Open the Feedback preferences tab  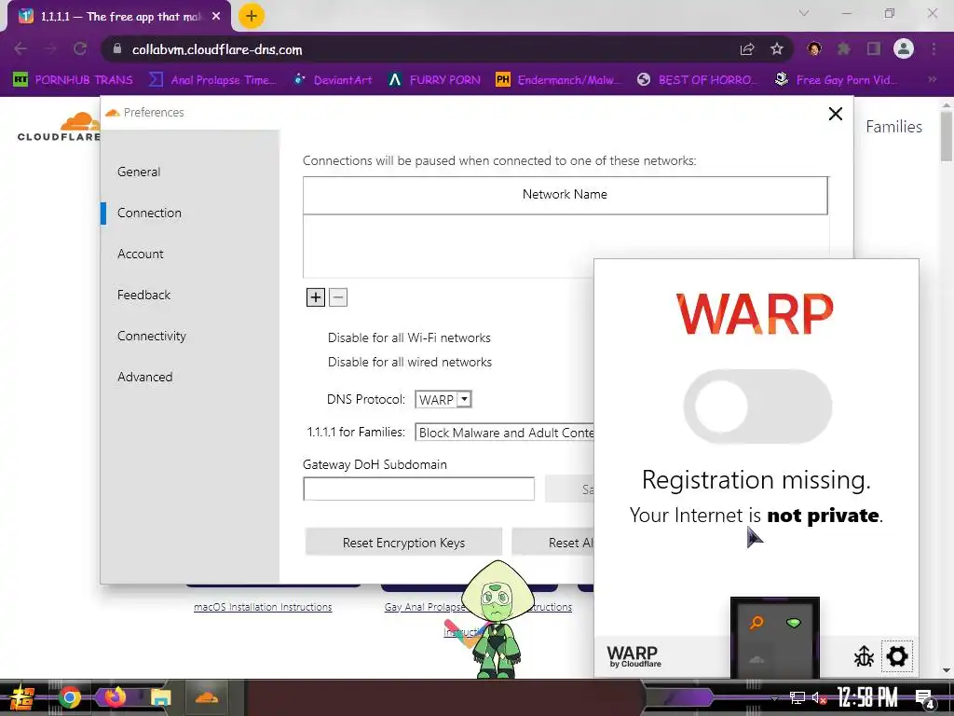pos(143,295)
